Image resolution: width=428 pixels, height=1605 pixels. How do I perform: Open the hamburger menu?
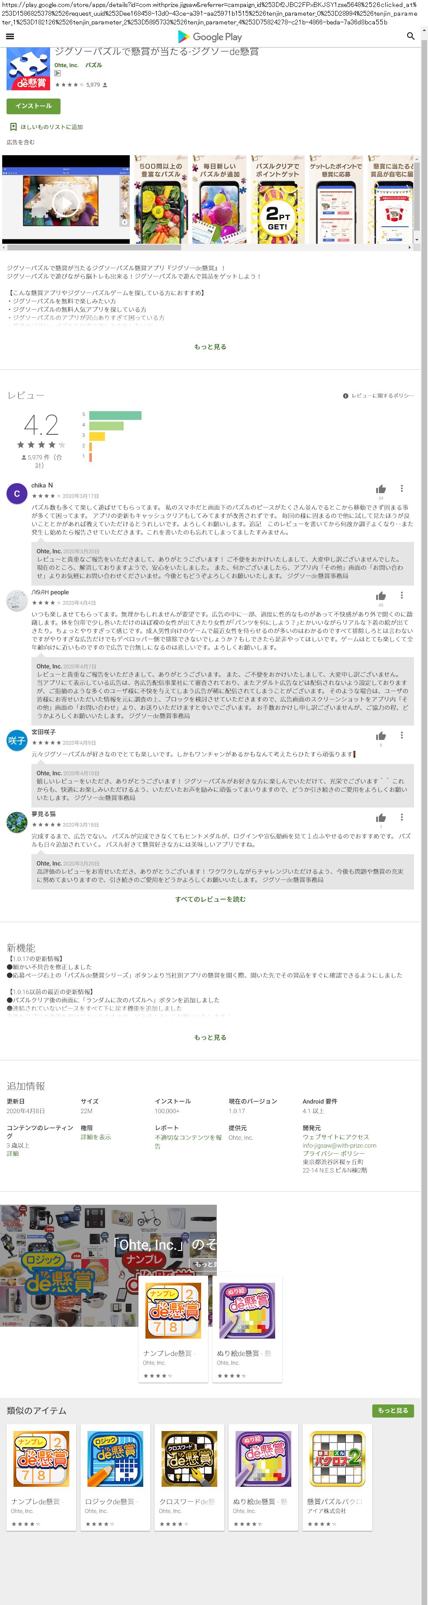[x=9, y=36]
